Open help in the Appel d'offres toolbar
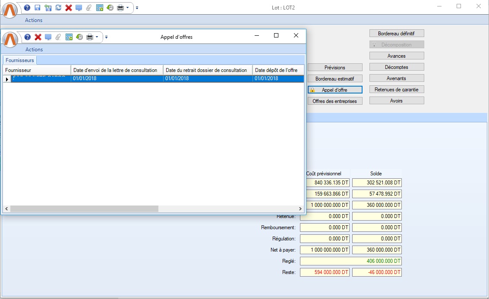The width and height of the screenshot is (489, 299). [x=28, y=37]
